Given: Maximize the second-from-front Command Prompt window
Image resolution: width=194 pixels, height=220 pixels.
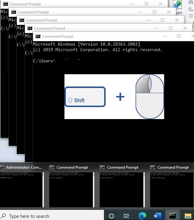Looking at the screenshot, I should (171, 28).
